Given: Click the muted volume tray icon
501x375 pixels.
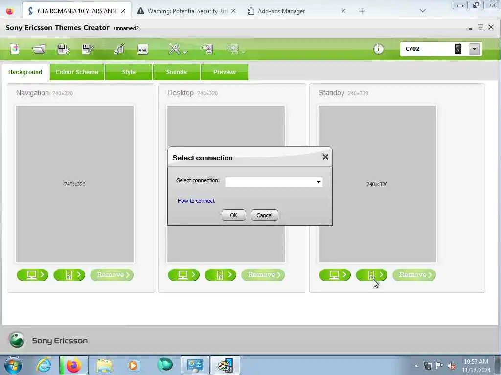Looking at the screenshot, I should (x=452, y=366).
